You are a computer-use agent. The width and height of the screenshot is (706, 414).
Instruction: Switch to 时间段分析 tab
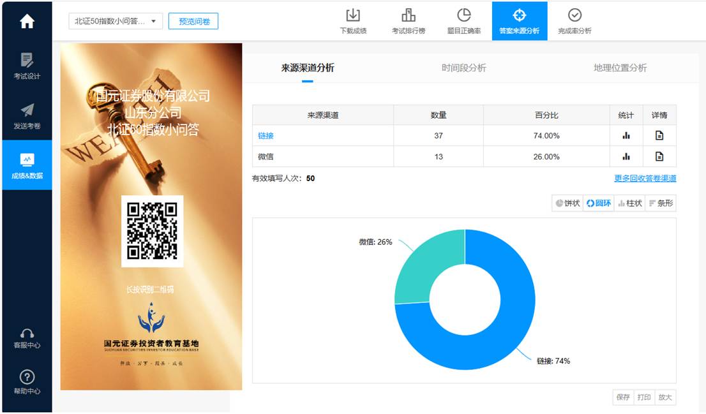pos(464,68)
